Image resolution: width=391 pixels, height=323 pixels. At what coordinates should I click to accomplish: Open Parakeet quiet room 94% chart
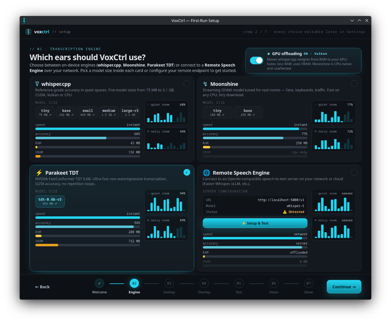coord(166,201)
